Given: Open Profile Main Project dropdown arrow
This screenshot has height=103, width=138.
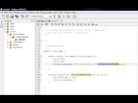Looking at the screenshot, I should click(77, 16).
